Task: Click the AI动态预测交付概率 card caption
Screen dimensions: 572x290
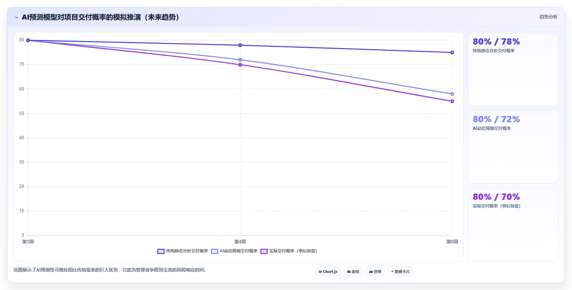Action: pyautogui.click(x=492, y=128)
